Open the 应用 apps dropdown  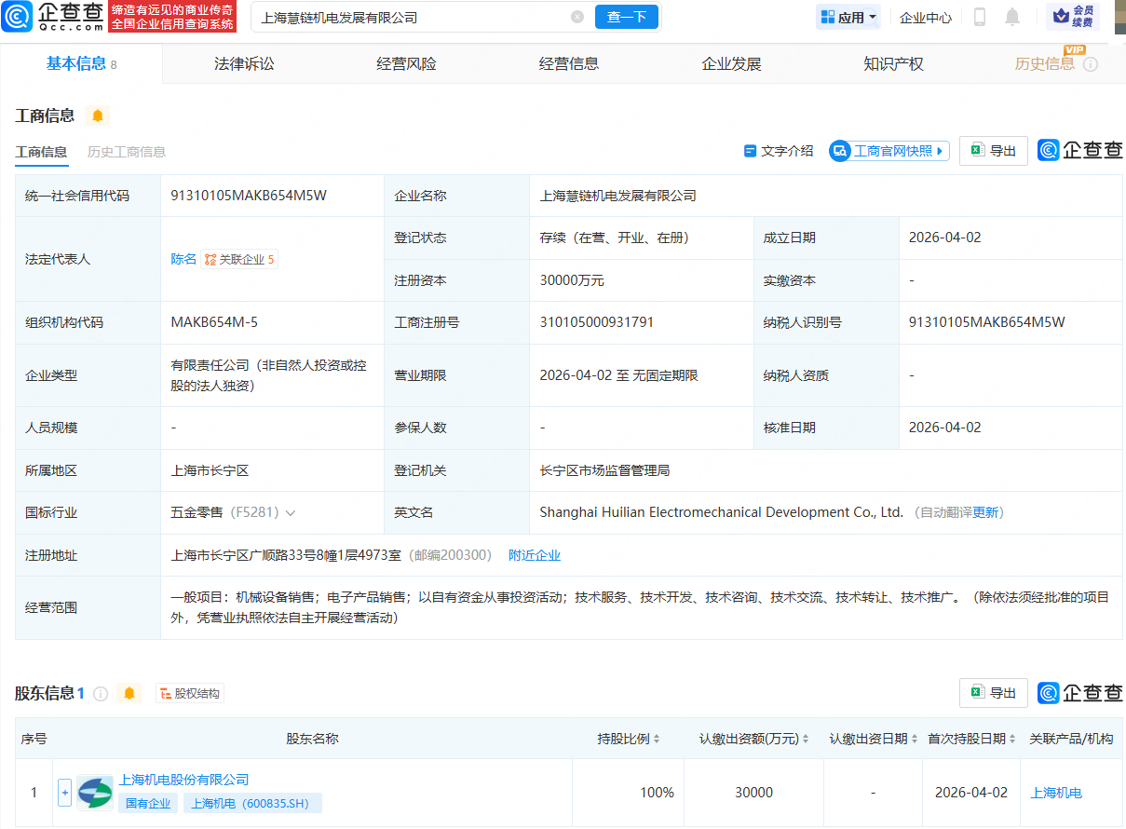click(848, 17)
